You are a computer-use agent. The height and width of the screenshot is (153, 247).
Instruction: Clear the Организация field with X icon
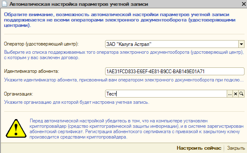235,94
